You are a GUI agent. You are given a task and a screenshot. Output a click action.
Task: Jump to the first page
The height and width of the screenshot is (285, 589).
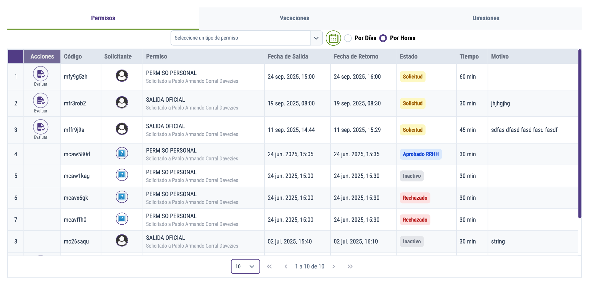coord(269,267)
